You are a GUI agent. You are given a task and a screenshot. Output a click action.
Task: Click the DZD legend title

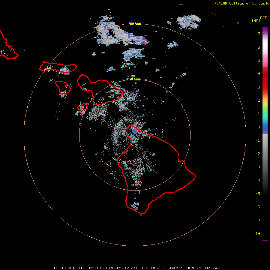[264, 18]
